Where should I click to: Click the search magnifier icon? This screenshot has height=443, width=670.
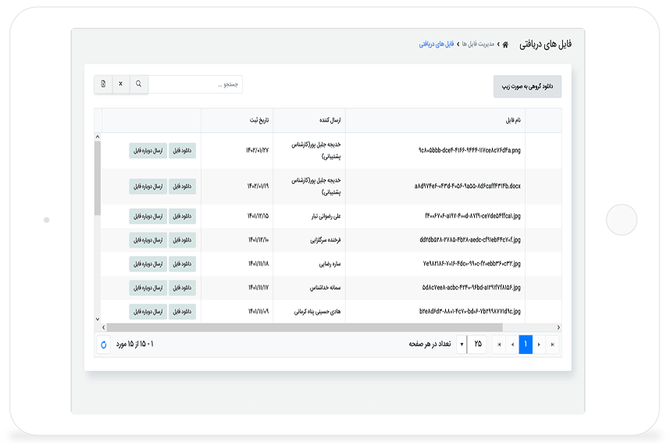[x=139, y=84]
